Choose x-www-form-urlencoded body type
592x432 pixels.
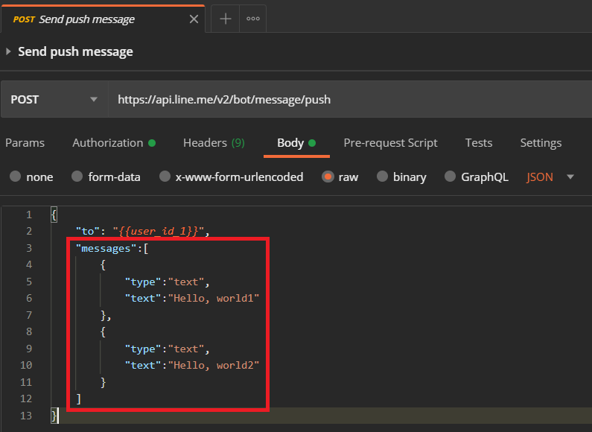(x=165, y=177)
